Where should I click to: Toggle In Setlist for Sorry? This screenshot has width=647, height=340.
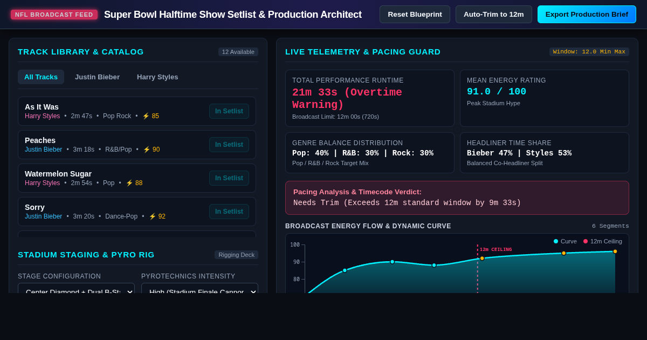[x=229, y=212]
